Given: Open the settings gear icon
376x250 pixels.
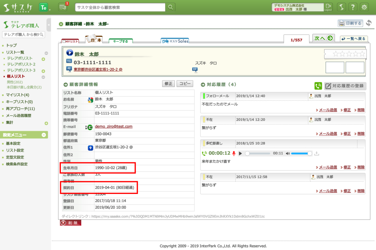Looking at the screenshot, I should (364, 8).
